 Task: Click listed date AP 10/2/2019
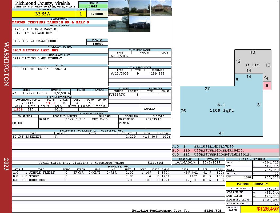point(26,93)
